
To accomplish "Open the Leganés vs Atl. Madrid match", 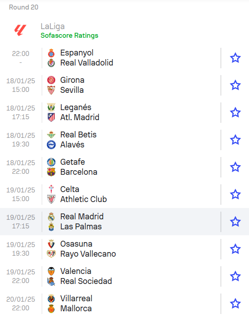I will point(124,112).
